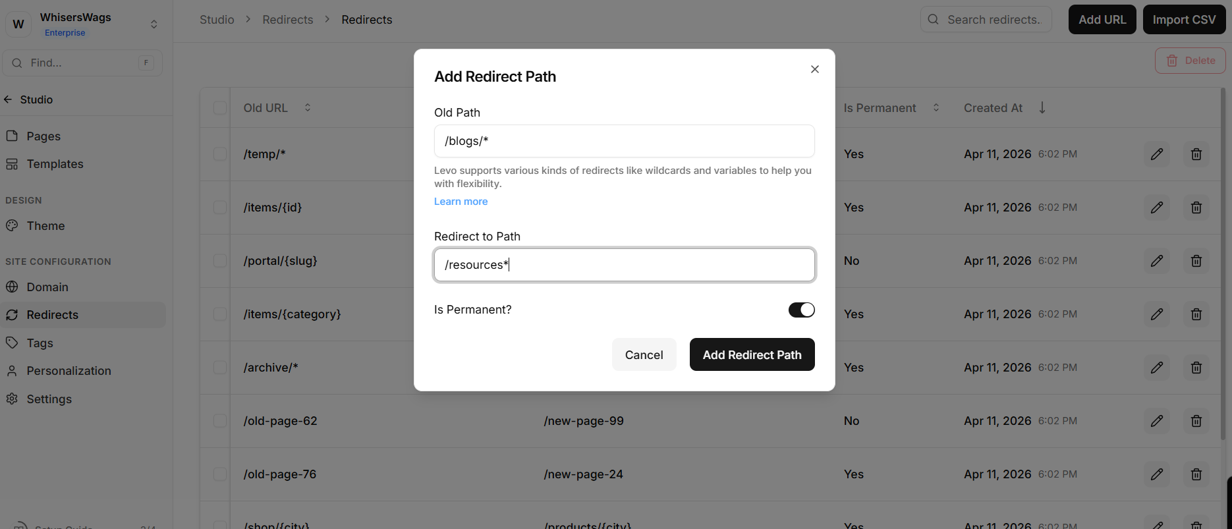Screen dimensions: 1232x529
Task: Click the pencil edit icon for /temp/* row
Action: point(1156,154)
